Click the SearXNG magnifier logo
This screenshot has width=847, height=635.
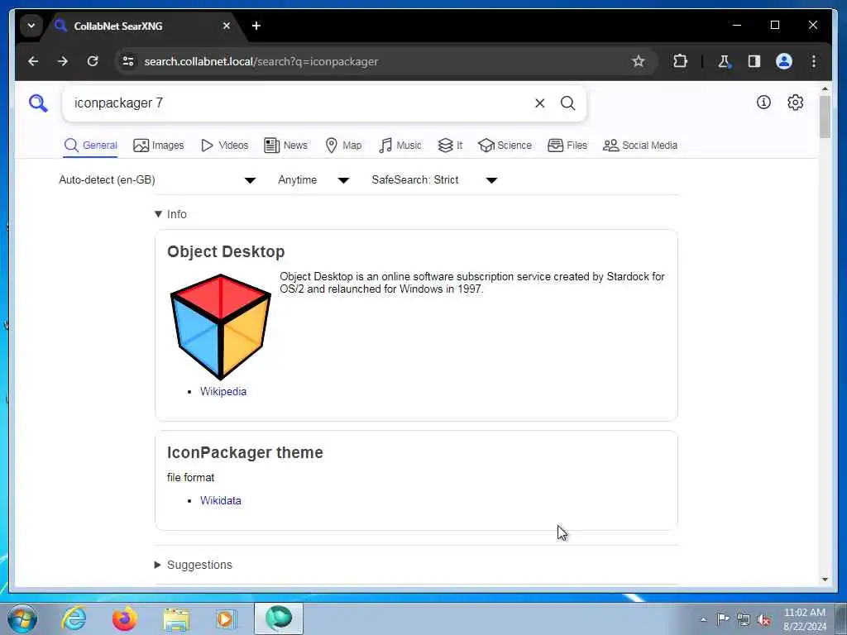[38, 103]
